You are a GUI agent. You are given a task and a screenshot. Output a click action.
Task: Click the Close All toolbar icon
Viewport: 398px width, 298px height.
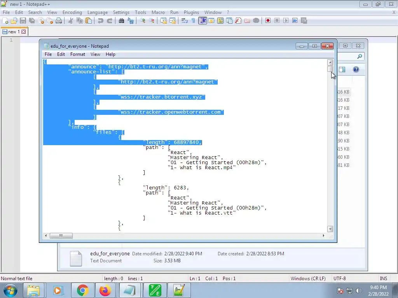(50, 21)
